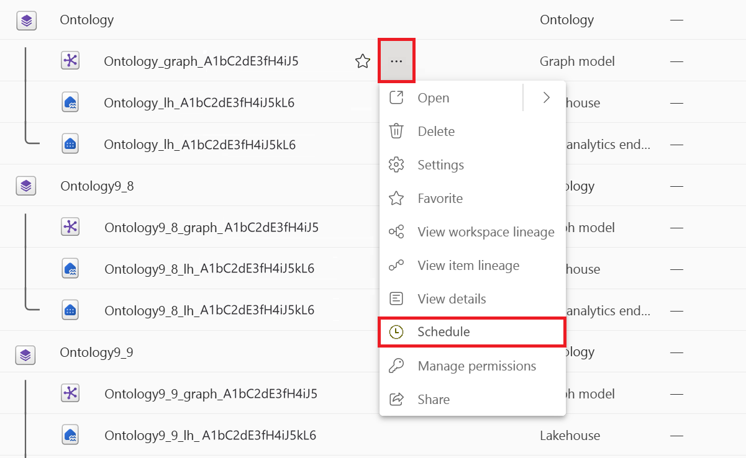Open the Ontology9_9 item name

[x=96, y=352]
